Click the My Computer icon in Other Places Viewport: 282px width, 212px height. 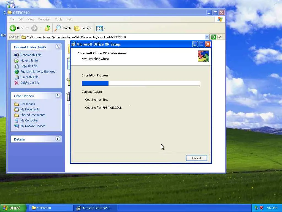pos(17,120)
